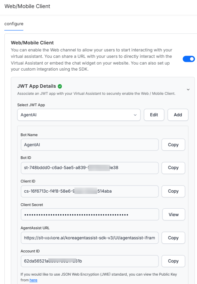Open the JWE public key 'here' link
This screenshot has width=197, height=284.
point(34,280)
